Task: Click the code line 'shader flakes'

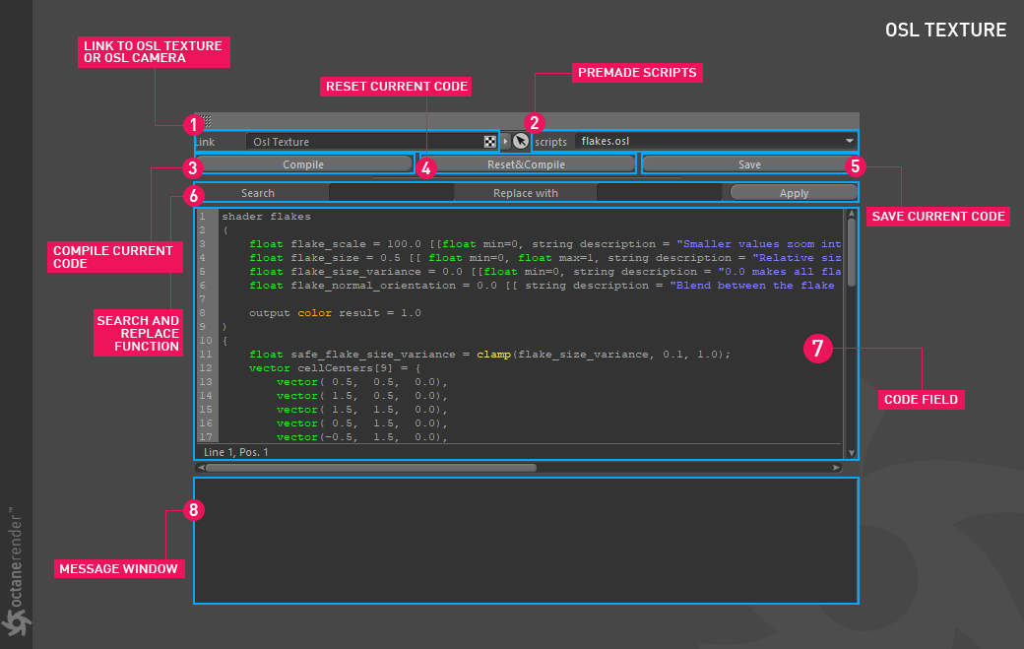Action: pos(266,216)
